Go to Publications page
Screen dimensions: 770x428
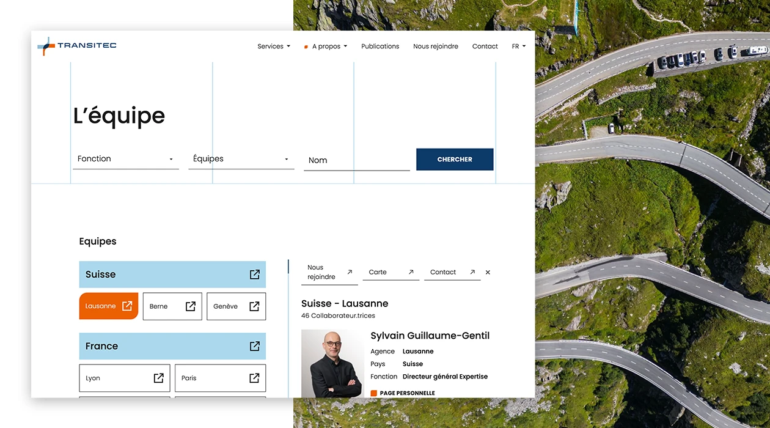coord(380,46)
